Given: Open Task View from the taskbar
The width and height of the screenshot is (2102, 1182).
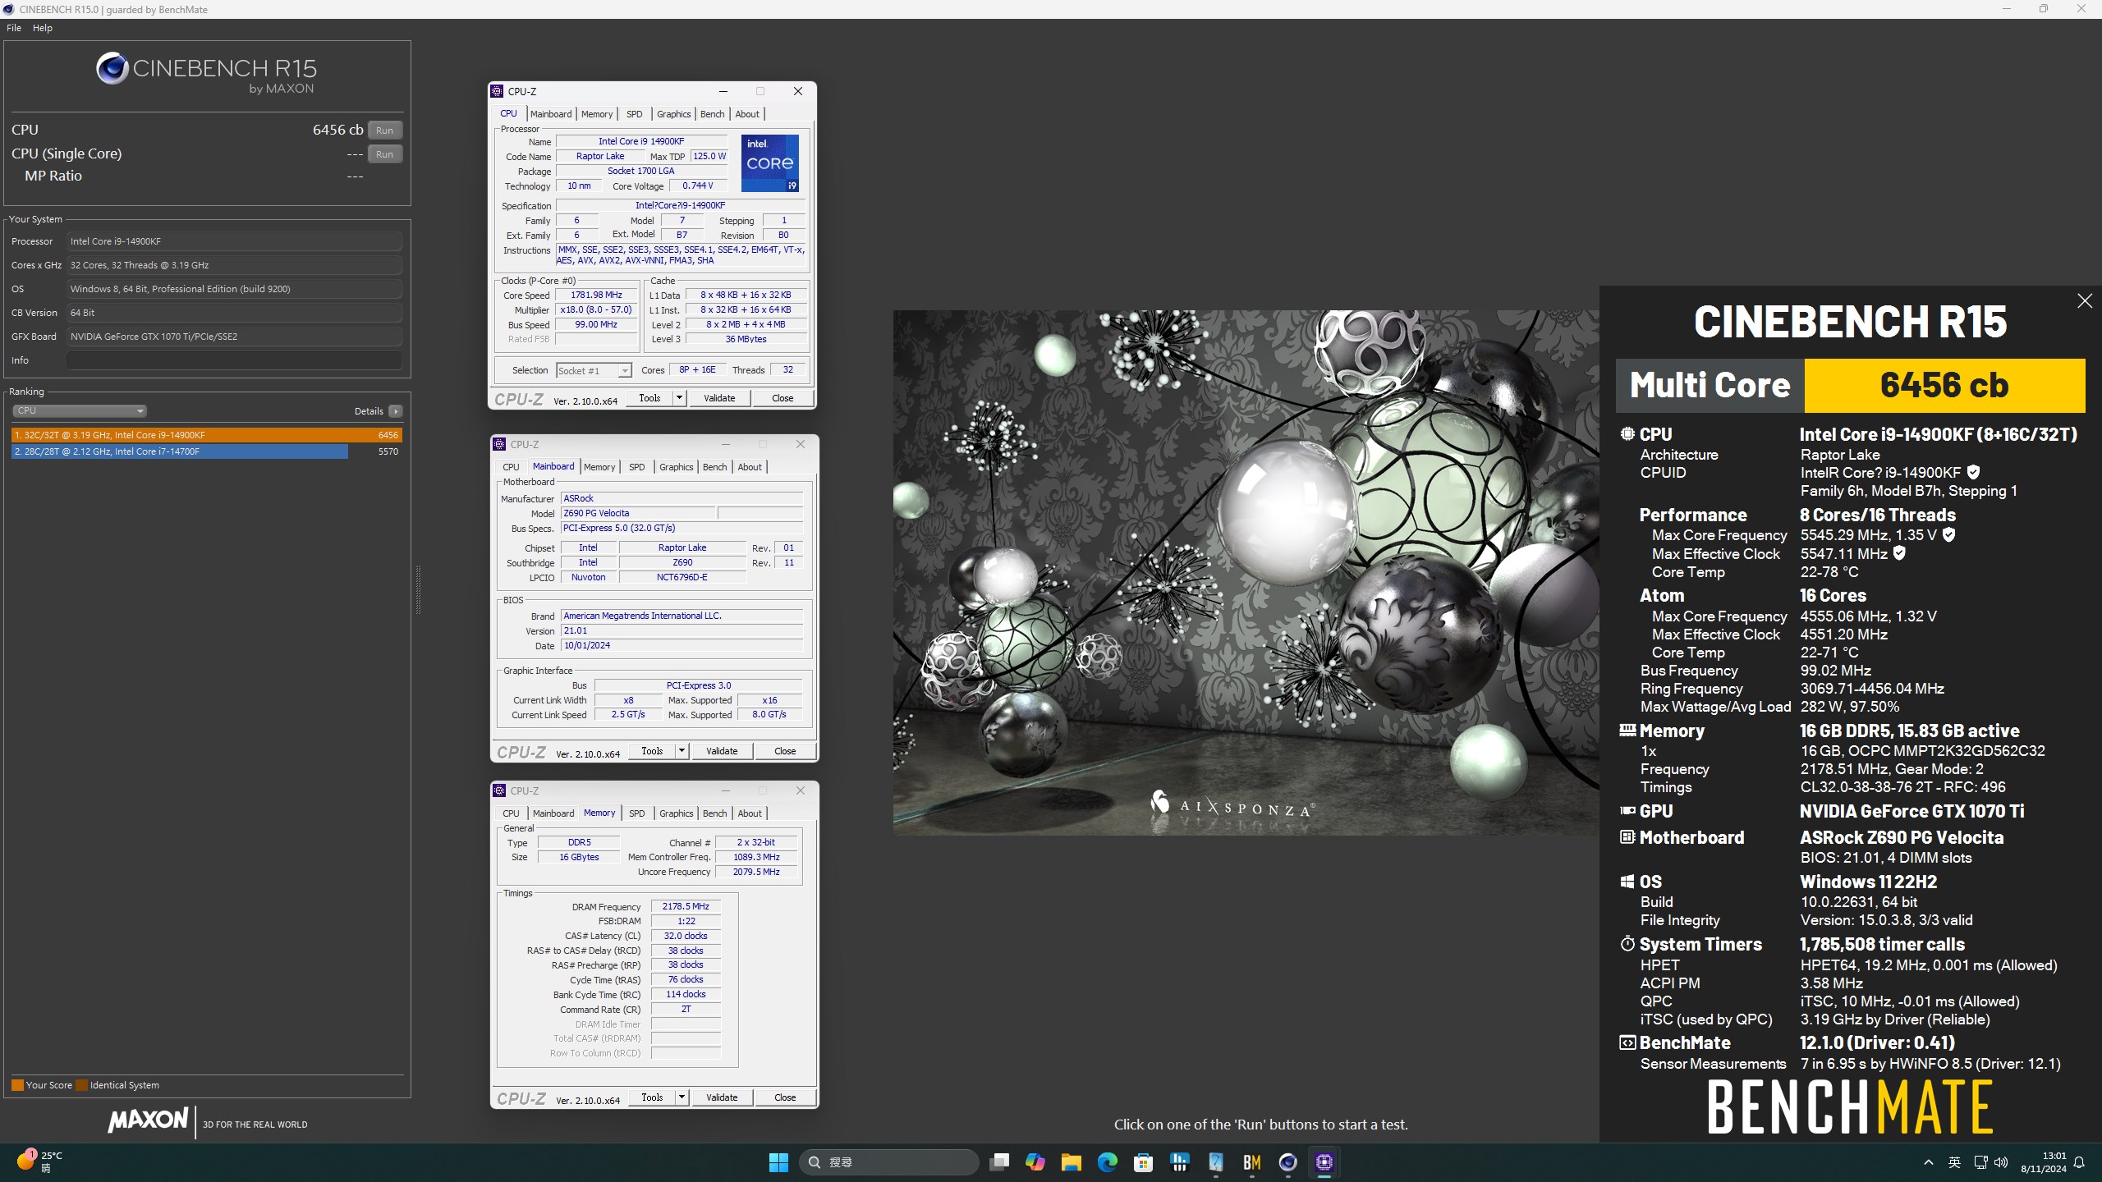Looking at the screenshot, I should 998,1162.
